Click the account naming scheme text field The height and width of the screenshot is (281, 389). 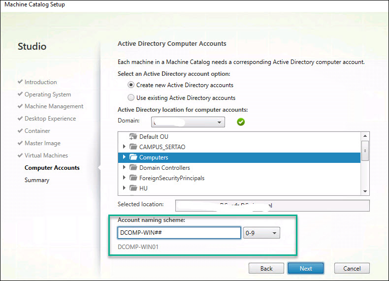click(178, 233)
